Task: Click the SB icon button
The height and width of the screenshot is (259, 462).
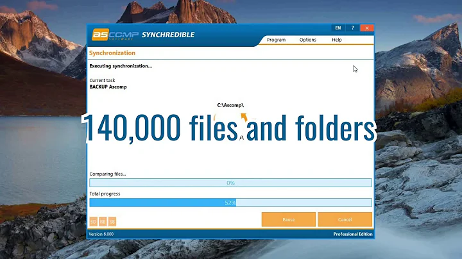Action: point(112,222)
